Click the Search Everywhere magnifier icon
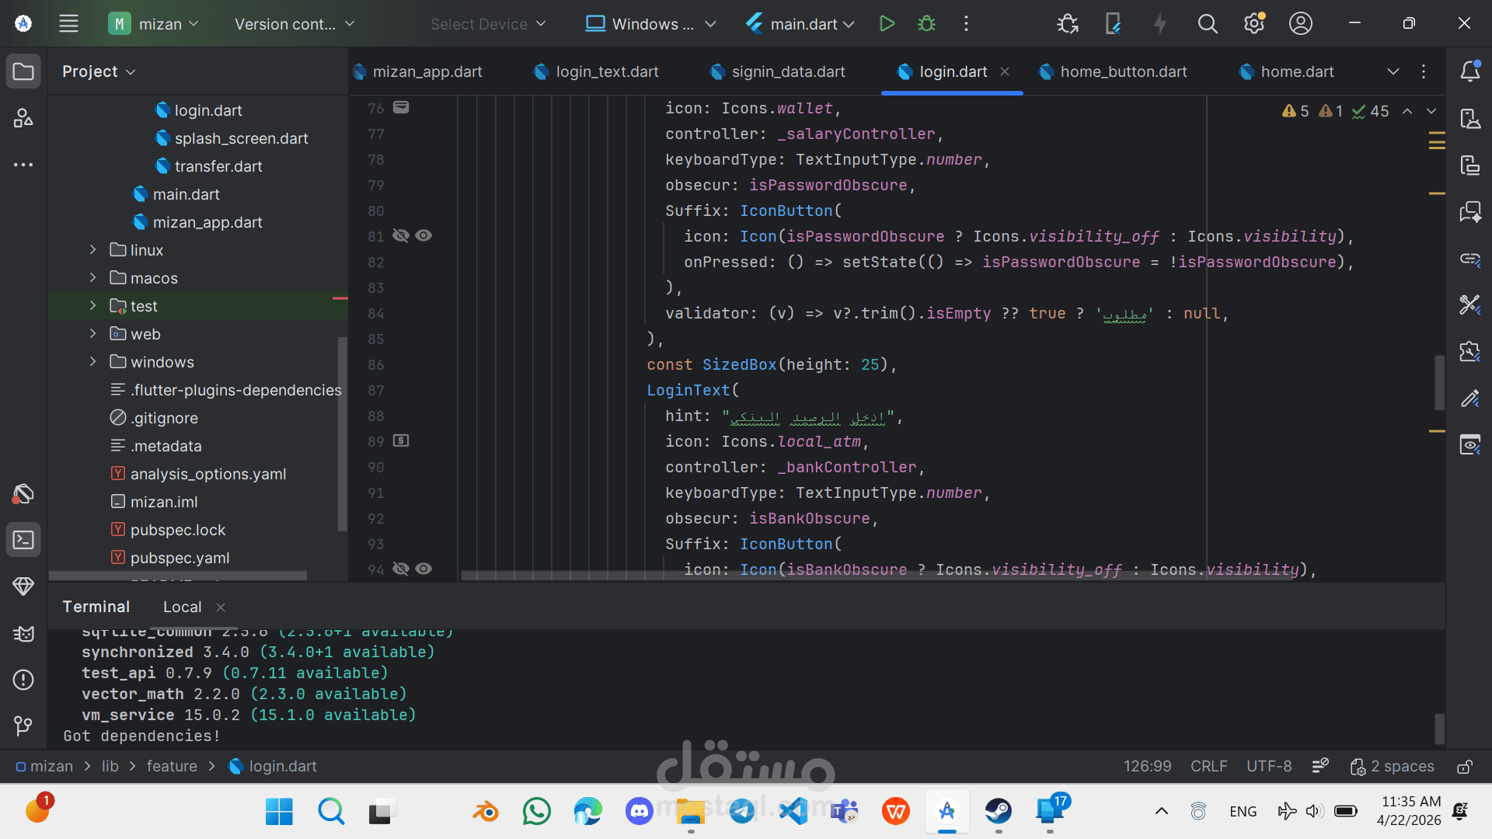 [1207, 24]
